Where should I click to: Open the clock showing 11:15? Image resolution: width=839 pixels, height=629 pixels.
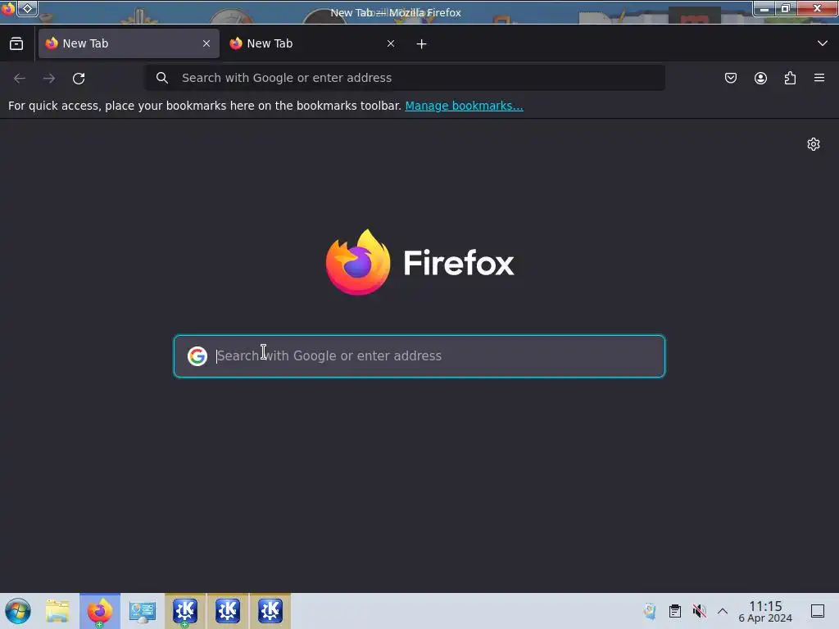click(765, 611)
